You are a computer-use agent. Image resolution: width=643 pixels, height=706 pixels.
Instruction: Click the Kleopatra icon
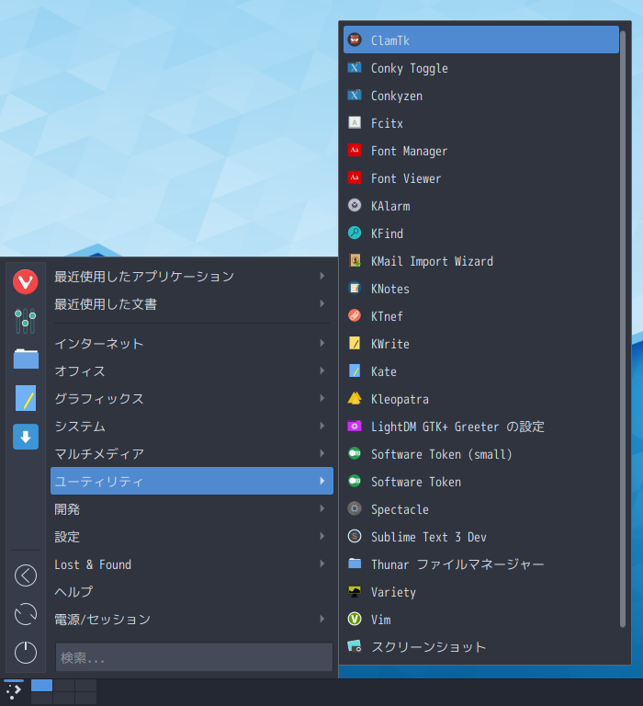[355, 398]
